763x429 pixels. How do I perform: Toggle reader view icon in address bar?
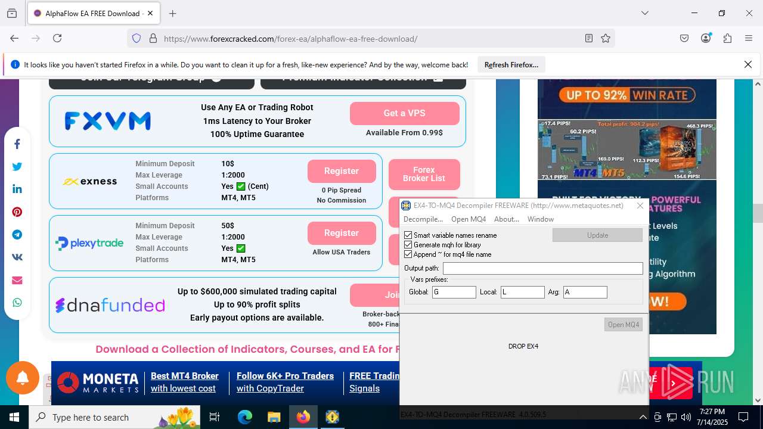pyautogui.click(x=589, y=38)
